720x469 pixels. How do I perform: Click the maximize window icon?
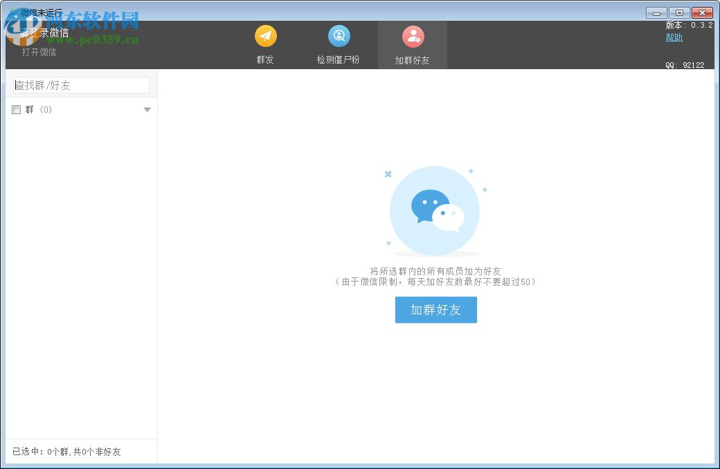[x=678, y=12]
